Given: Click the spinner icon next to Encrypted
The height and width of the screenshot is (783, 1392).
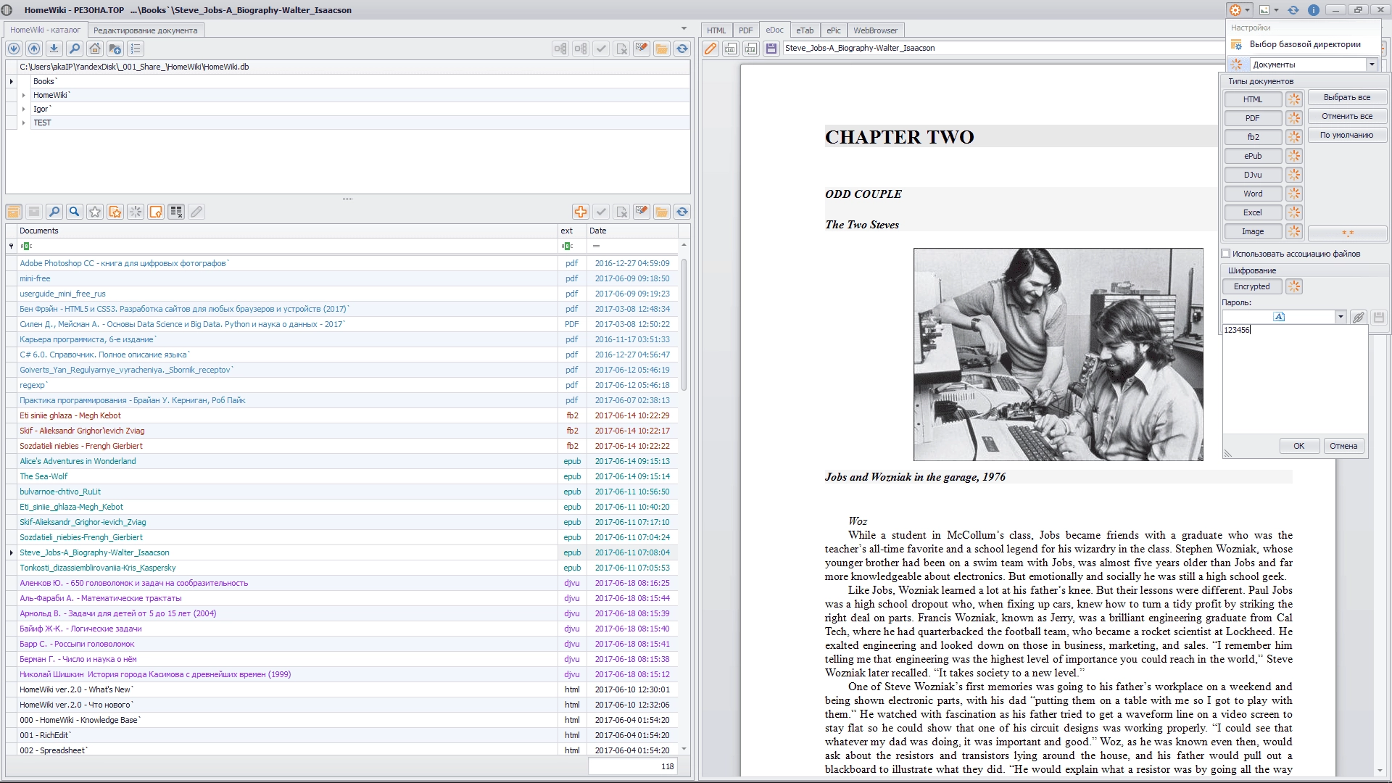Looking at the screenshot, I should (x=1294, y=286).
